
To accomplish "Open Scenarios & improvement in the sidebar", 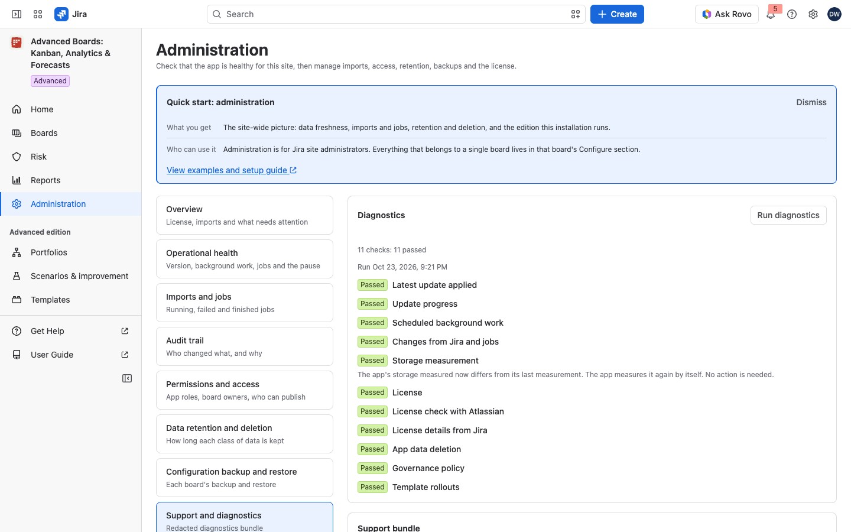I will coord(71,276).
